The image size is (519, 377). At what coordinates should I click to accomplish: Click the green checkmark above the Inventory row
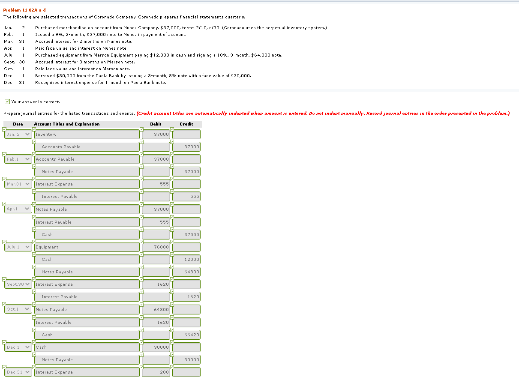coord(34,129)
